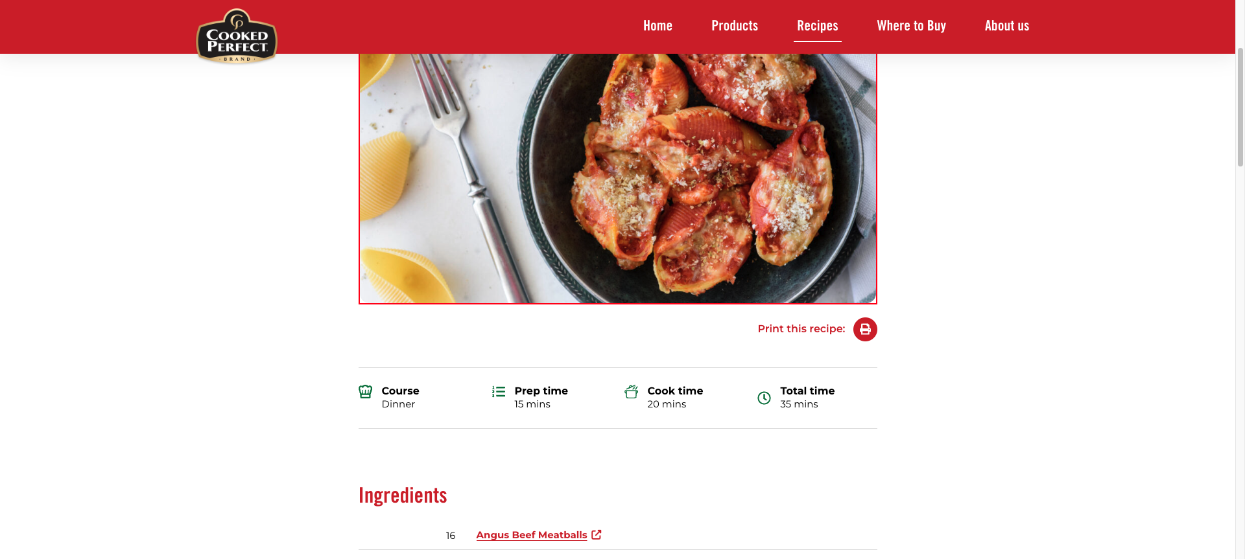
Task: Click the red printer icon button
Action: pos(865,329)
